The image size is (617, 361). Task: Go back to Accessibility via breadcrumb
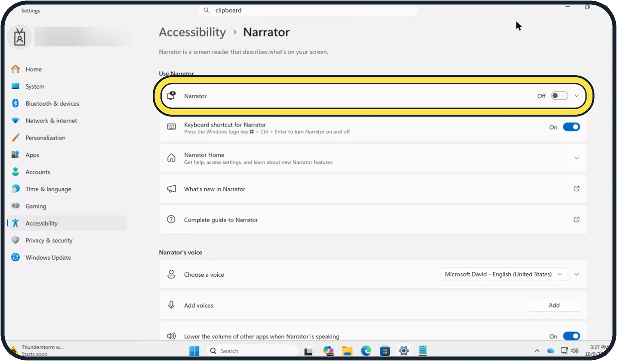pyautogui.click(x=192, y=32)
